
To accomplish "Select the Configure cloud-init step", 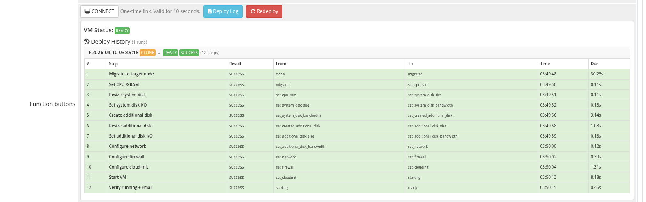I will 129,167.
